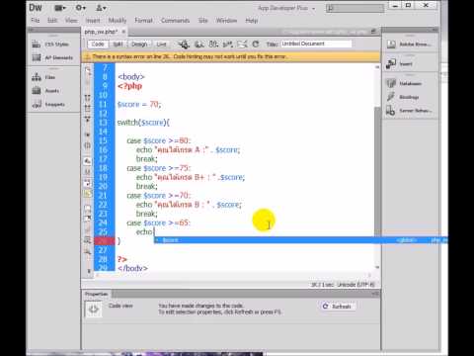Click the "<?php" opening tag on line 9
Screen dimensions: 474x356
click(130, 86)
